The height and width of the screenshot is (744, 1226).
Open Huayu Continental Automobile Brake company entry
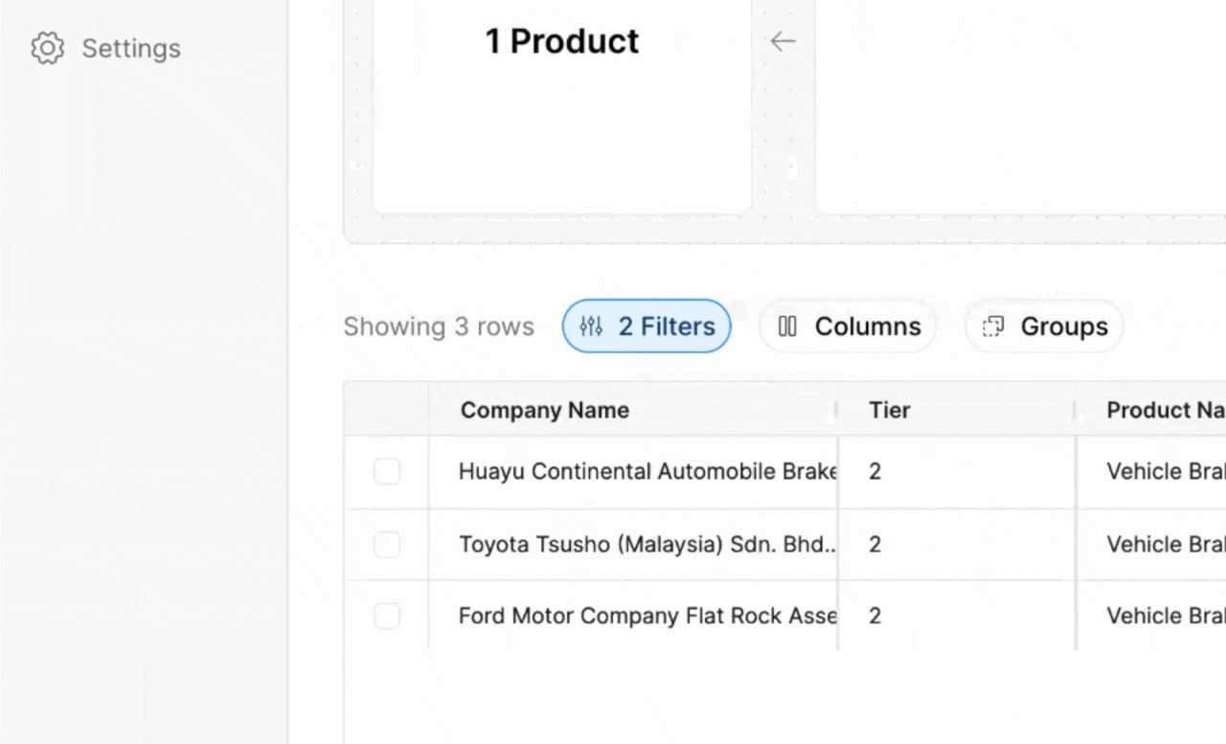pyautogui.click(x=647, y=471)
